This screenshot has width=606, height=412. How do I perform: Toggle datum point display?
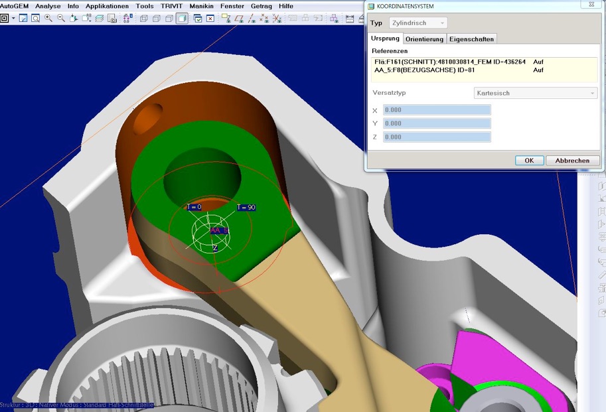click(x=265, y=18)
